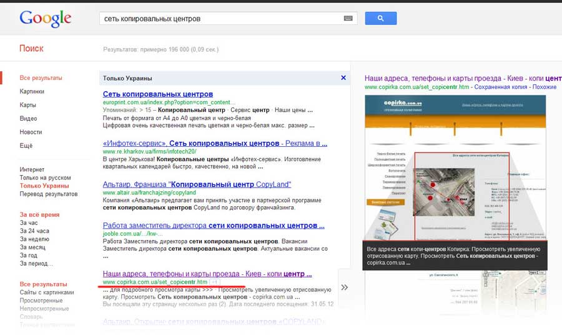Image resolution: width=562 pixels, height=335 pixels.
Task: Open 'Инфотех-сервис' result link
Action: [215, 143]
